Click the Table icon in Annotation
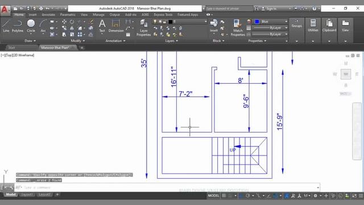Image resolution: width=364 pixels, height=205 pixels. [x=128, y=34]
